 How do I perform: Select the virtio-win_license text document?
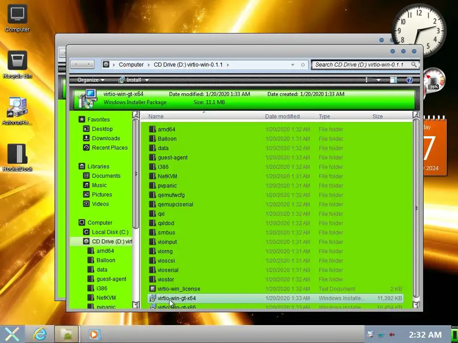pos(276,289)
